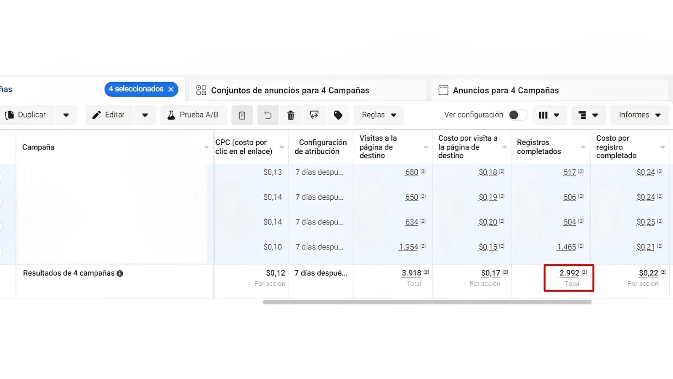Click the 1.954 landing page visits value
The height and width of the screenshot is (379, 673).
pyautogui.click(x=408, y=247)
